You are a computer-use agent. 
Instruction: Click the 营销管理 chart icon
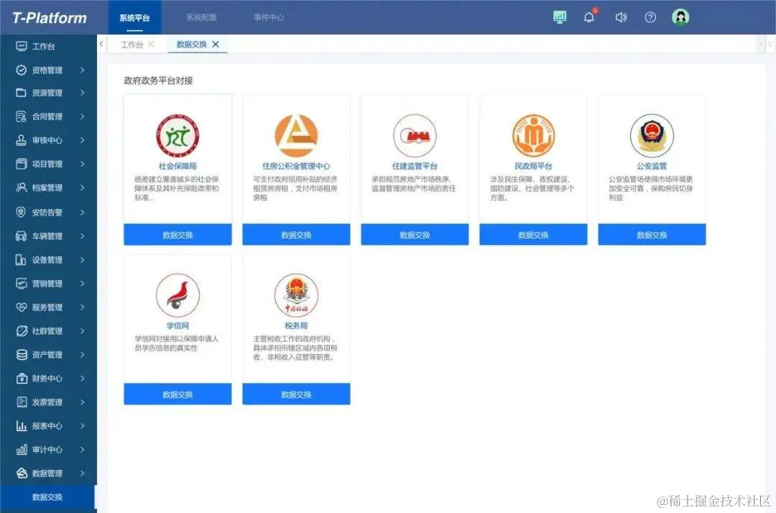point(22,284)
